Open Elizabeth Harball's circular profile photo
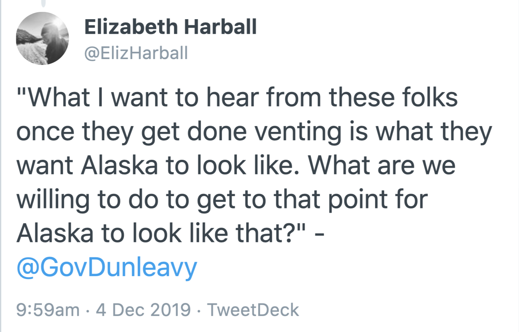The width and height of the screenshot is (519, 332). pyautogui.click(x=42, y=38)
